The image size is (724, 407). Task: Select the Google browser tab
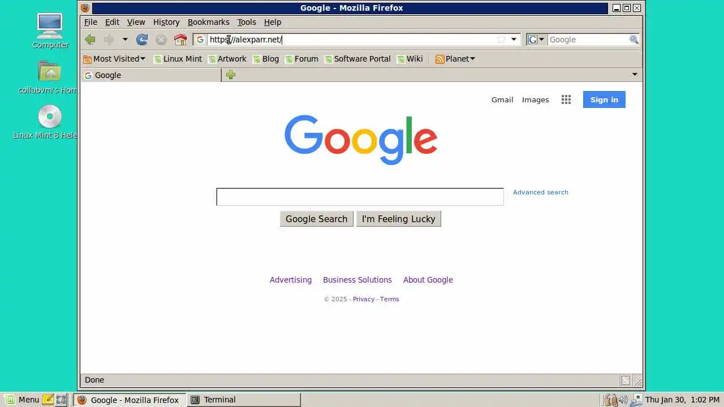point(151,75)
